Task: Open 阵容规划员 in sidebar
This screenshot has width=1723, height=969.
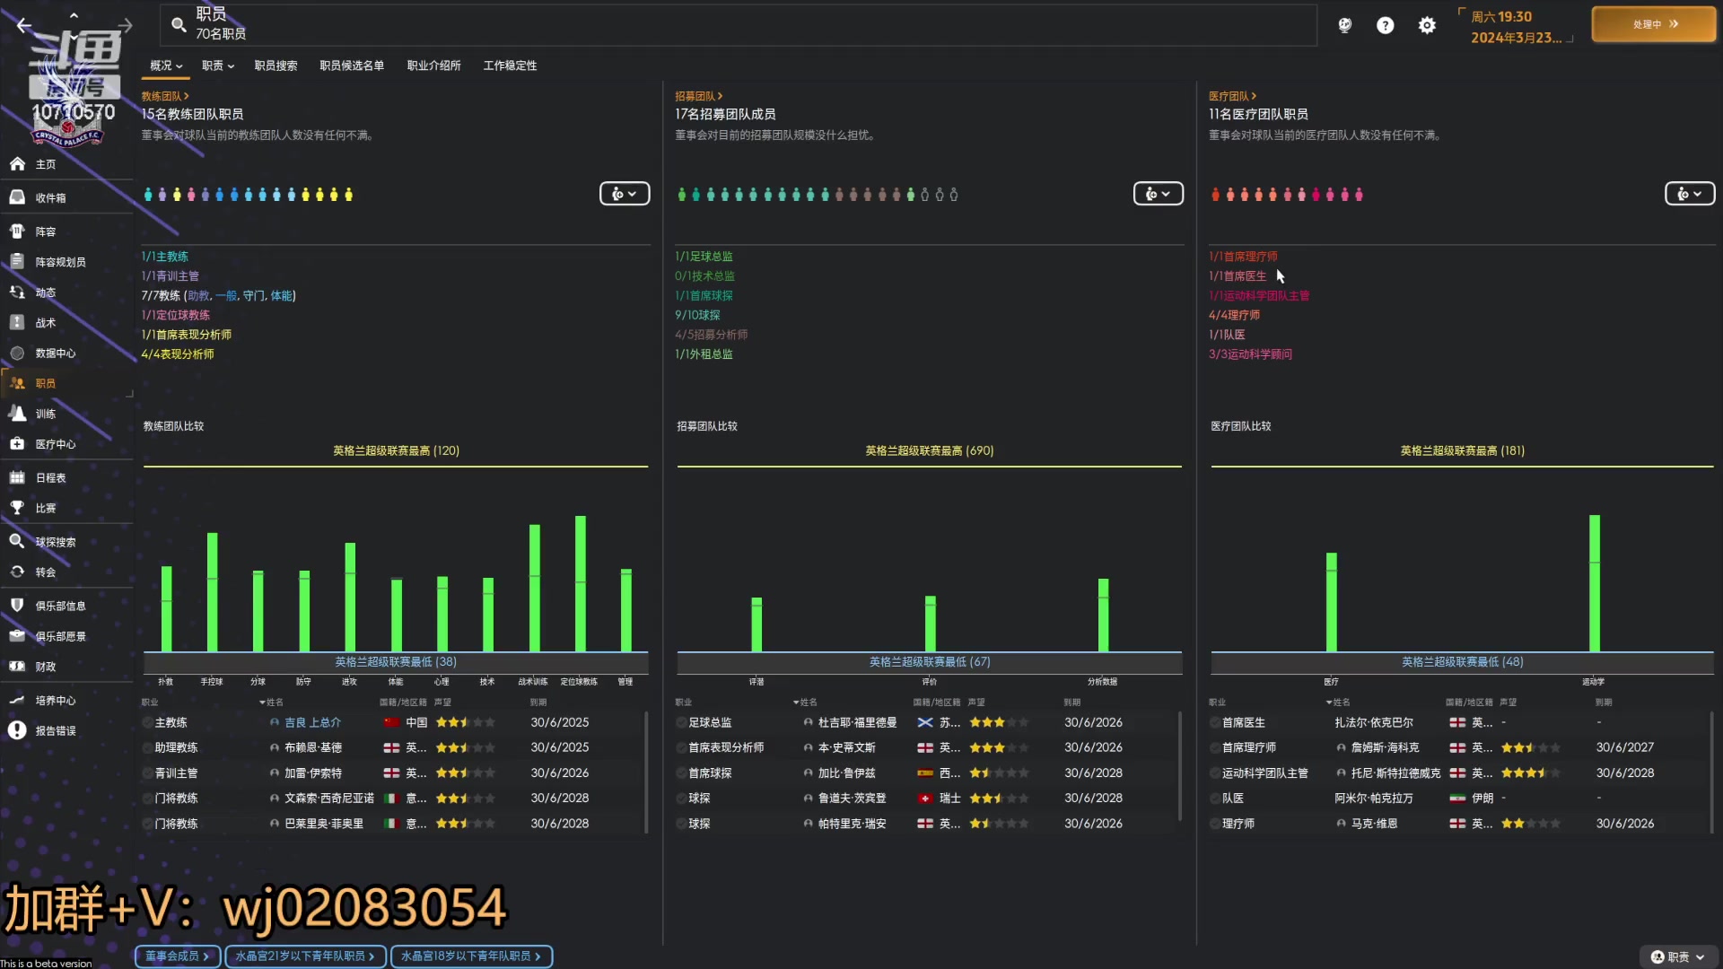Action: tap(66, 262)
